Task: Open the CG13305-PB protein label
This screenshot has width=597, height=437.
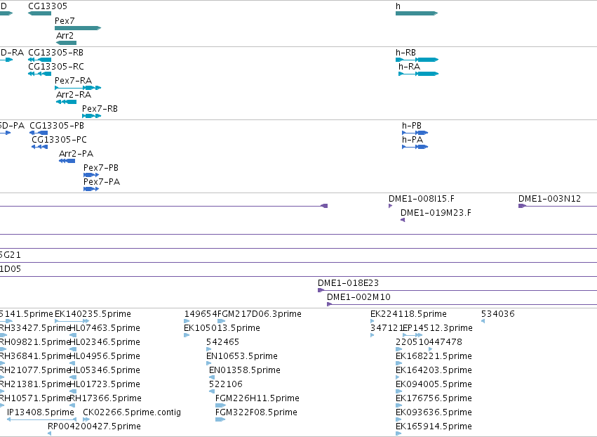Action: coord(57,126)
